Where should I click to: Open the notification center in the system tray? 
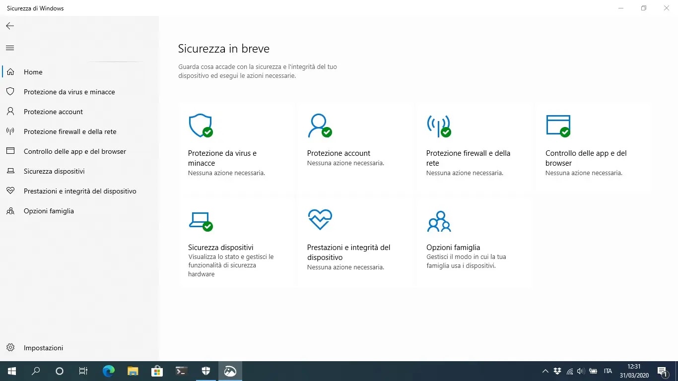662,371
